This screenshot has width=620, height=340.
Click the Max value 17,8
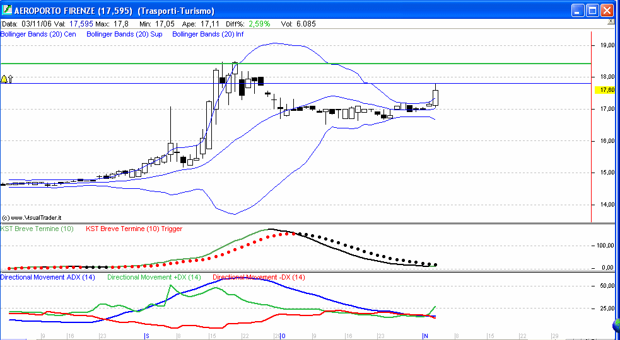coord(120,24)
